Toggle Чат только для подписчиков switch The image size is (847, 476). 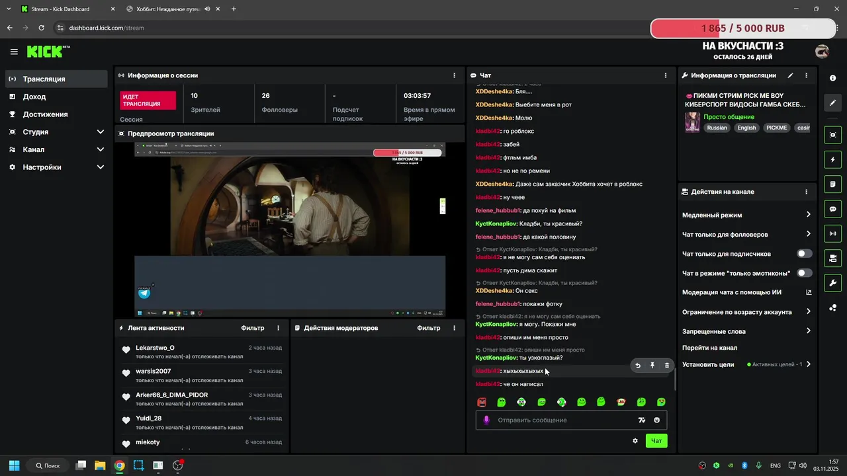(804, 254)
